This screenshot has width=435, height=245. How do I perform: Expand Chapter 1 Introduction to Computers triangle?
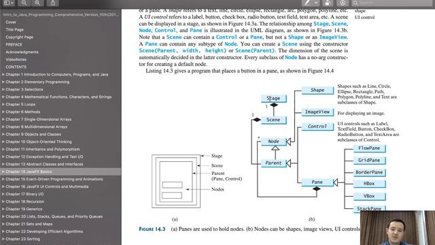3,74
